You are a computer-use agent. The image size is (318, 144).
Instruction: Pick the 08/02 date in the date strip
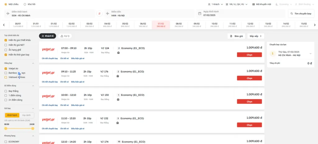click(x=179, y=25)
